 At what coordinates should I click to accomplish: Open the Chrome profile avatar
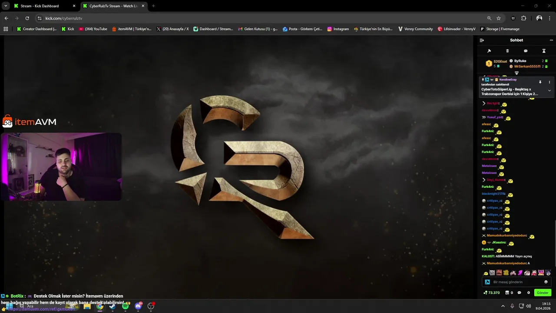(x=539, y=18)
